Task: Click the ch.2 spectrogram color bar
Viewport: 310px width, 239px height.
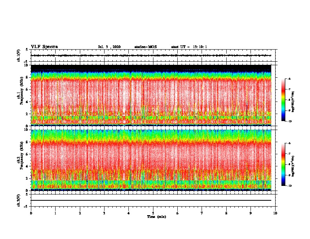Action: (x=283, y=164)
